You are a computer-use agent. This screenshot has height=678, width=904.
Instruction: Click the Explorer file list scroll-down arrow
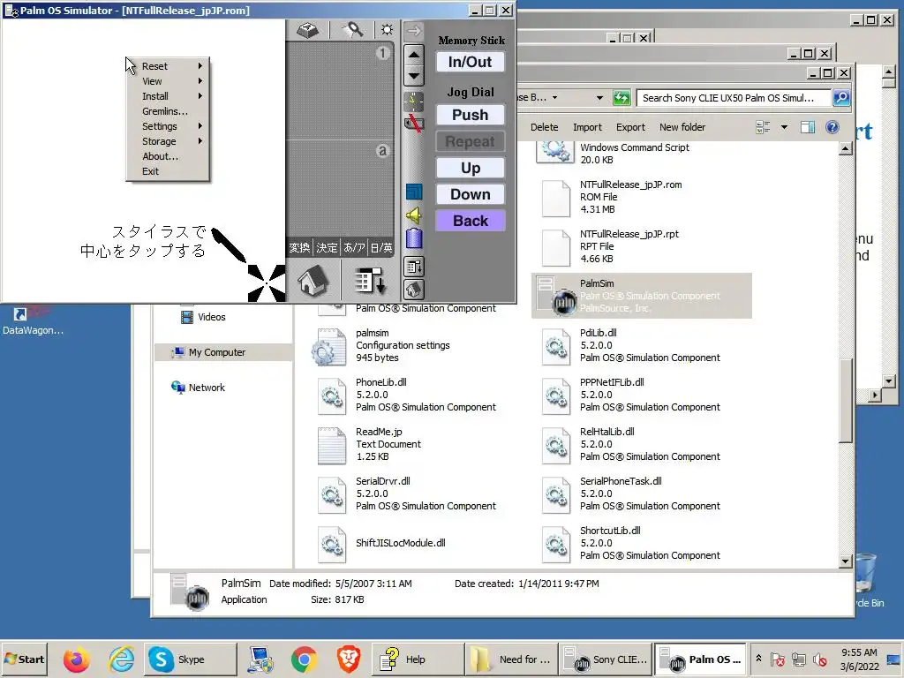click(845, 561)
